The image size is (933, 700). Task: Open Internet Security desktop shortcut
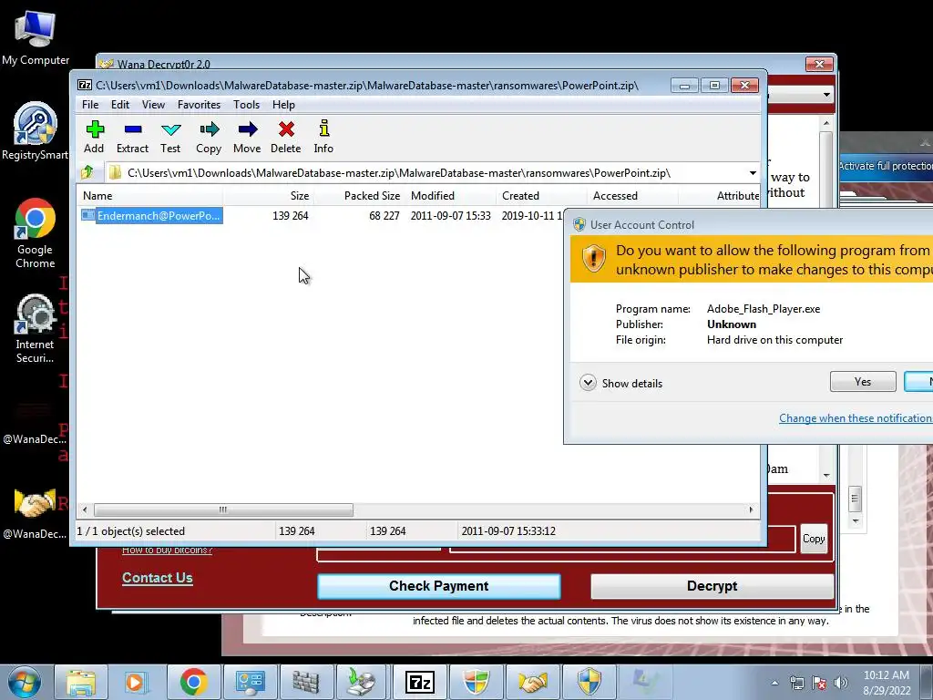[36, 328]
